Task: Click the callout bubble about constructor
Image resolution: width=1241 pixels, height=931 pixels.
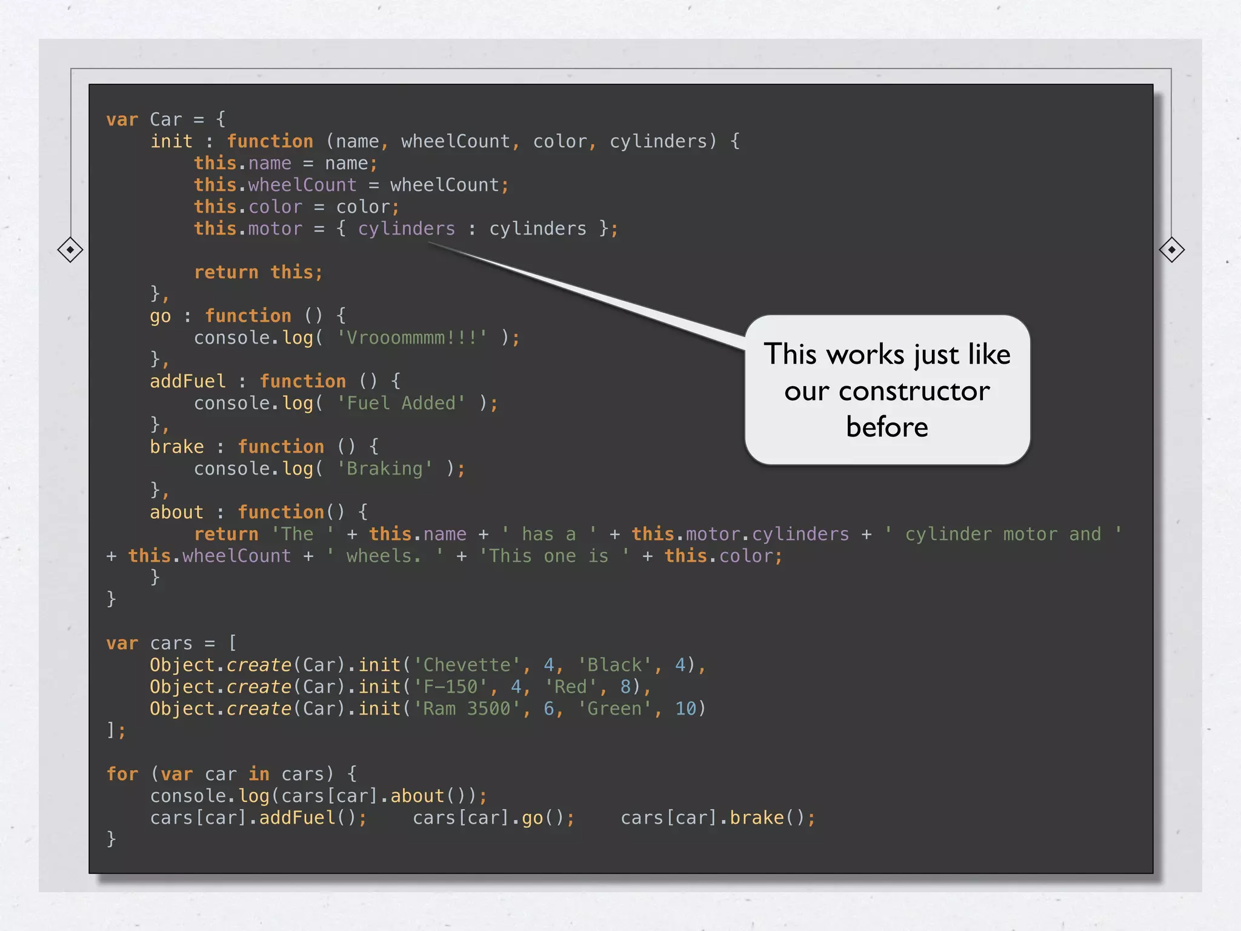Action: point(887,390)
